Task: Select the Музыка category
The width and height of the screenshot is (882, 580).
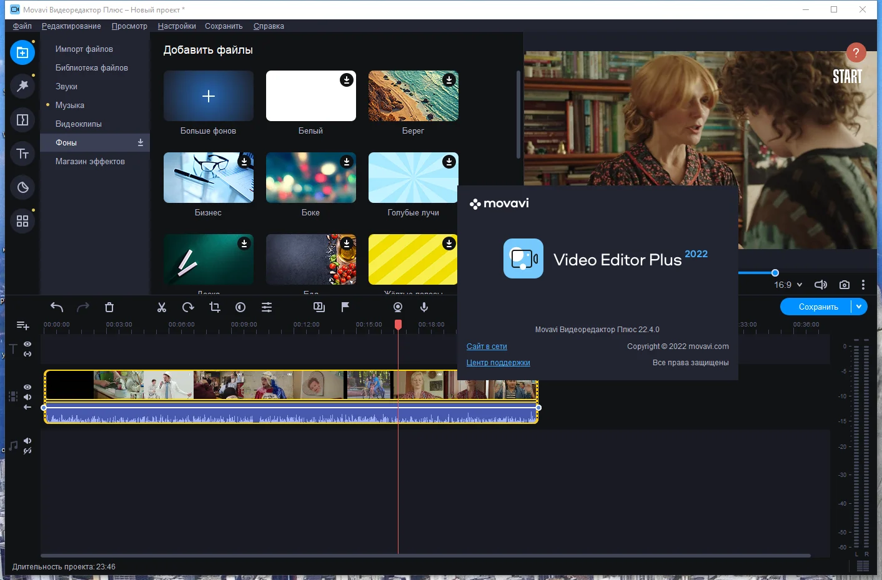Action: click(x=95, y=105)
